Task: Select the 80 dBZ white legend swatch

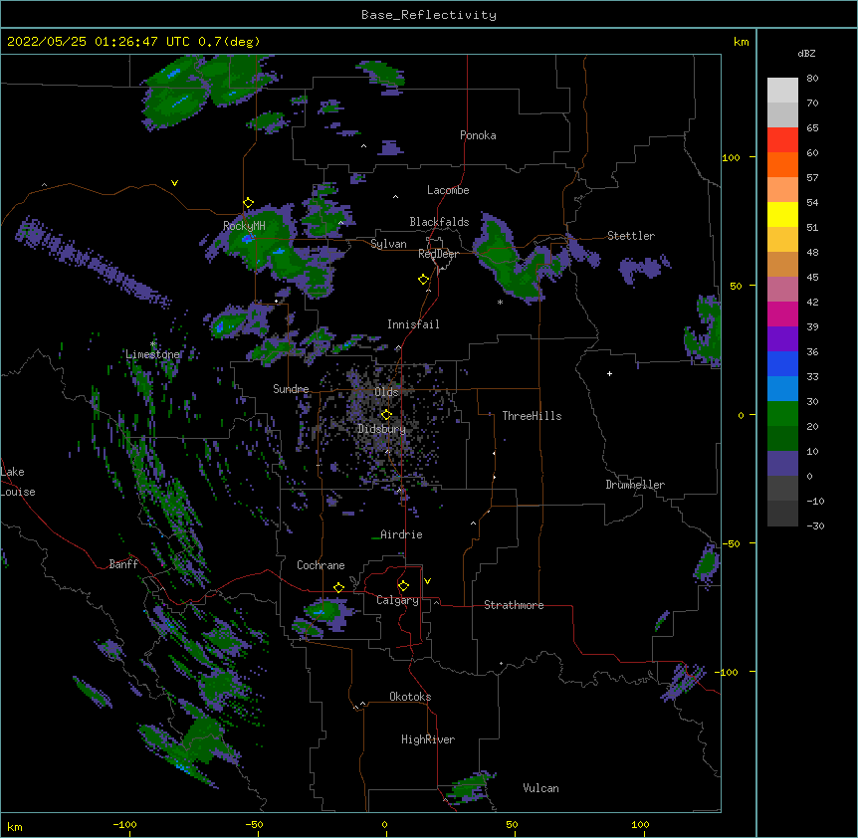Action: pos(782,91)
